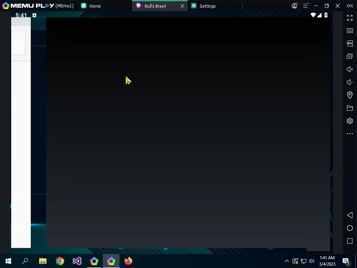Decrease emulator volume
357x268 pixels.
click(350, 82)
